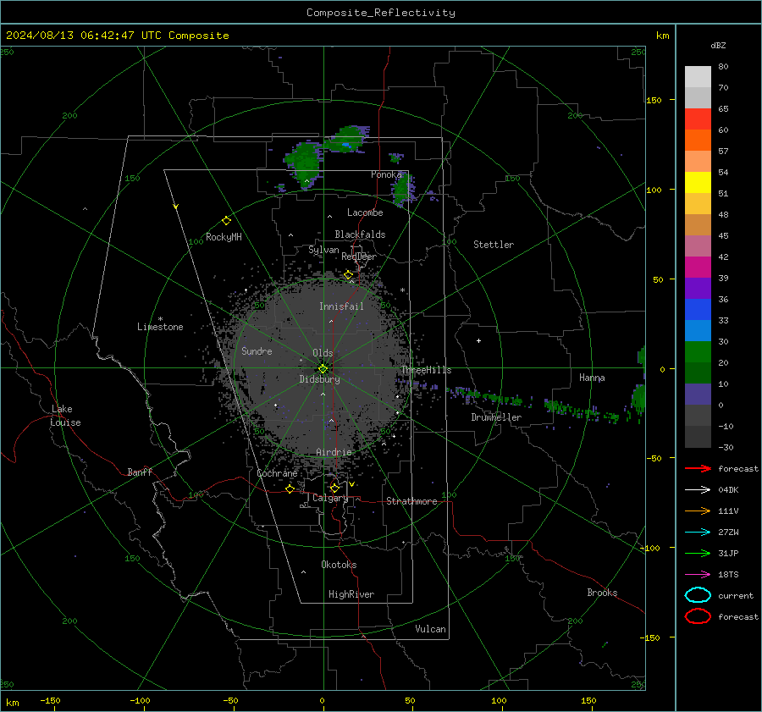Click the Strathmore town label
Viewport: 762px width, 712px height.
point(411,501)
